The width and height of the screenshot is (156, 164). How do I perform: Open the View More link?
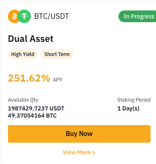[79, 152]
